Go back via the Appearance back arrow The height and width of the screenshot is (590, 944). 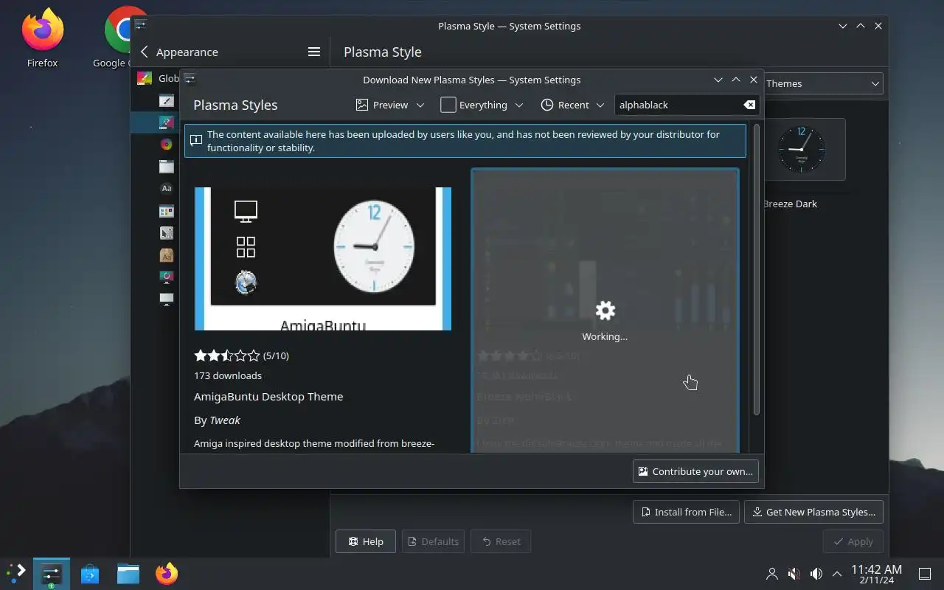click(x=145, y=52)
